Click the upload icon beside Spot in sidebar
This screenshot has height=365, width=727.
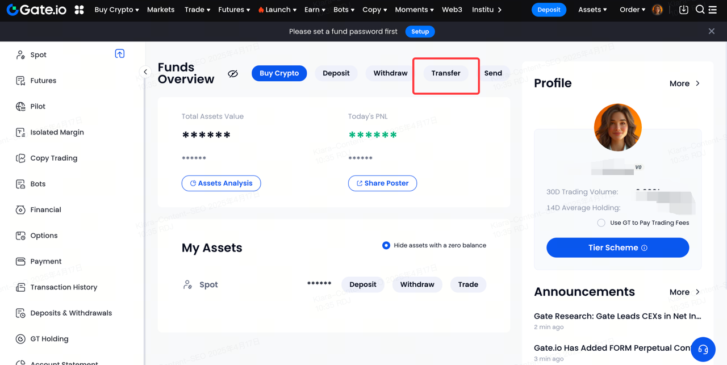[x=120, y=54]
